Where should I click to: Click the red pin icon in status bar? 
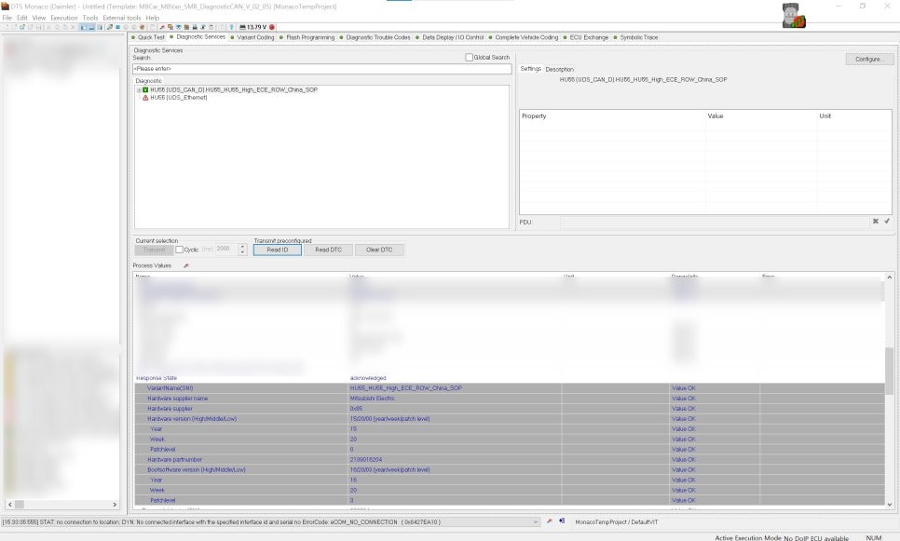[549, 521]
